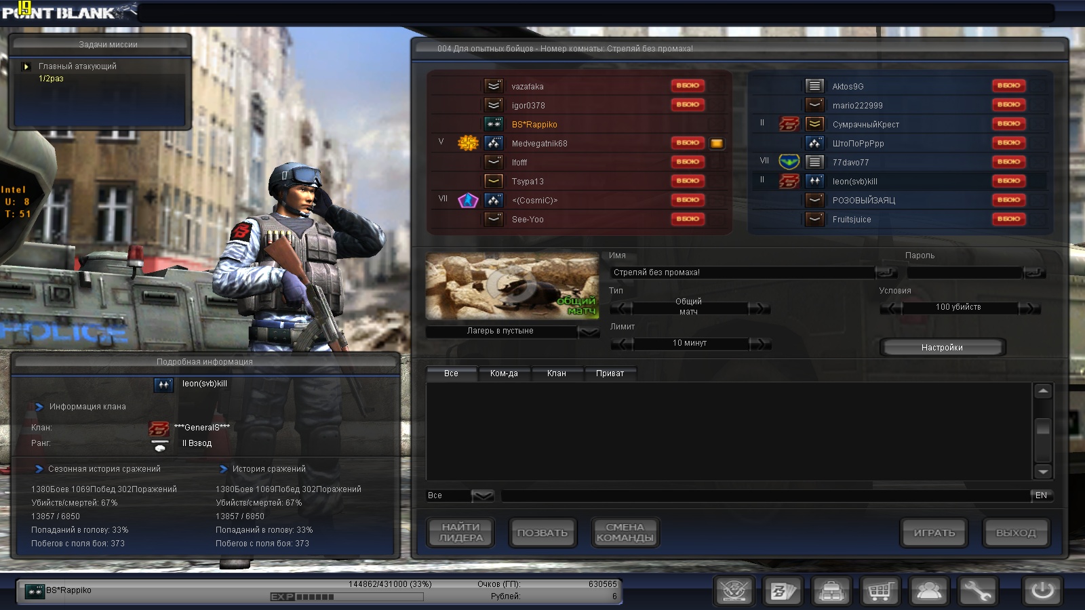Open the inventory backpack icon
This screenshot has height=610, width=1085.
click(831, 591)
